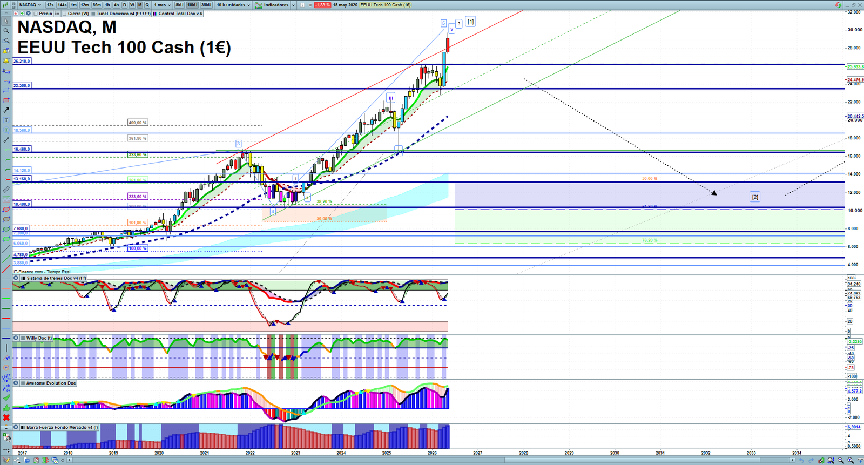Collapse the left toolbar top chevron
864x465 pixels.
point(6,13)
